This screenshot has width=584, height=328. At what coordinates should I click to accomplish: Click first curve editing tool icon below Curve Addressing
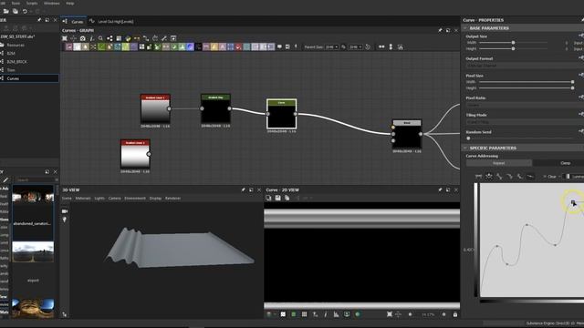(x=478, y=176)
